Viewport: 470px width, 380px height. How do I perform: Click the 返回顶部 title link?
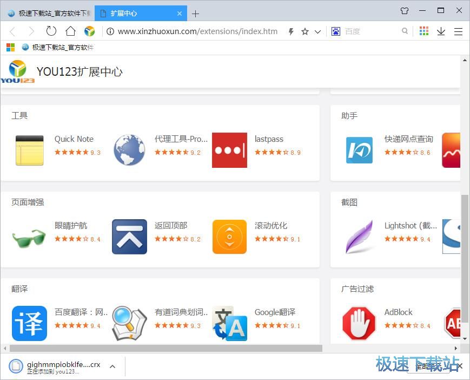[x=171, y=226]
